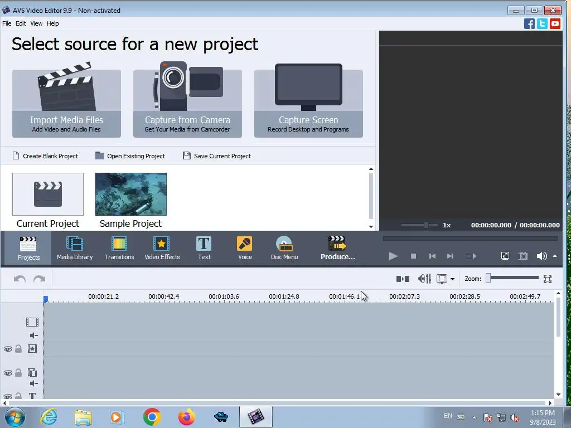This screenshot has height=428, width=571.
Task: Open the audio mixer icon
Action: click(424, 279)
